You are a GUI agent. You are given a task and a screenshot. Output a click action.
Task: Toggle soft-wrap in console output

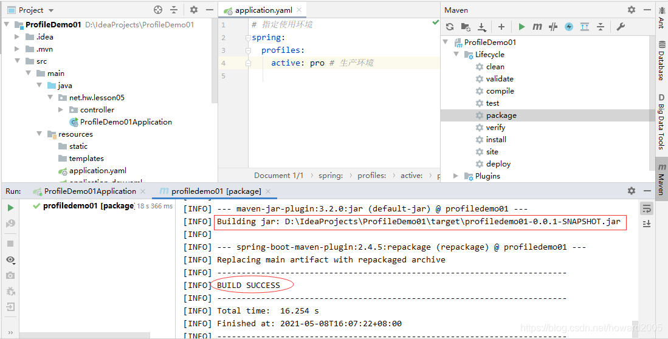pyautogui.click(x=647, y=208)
